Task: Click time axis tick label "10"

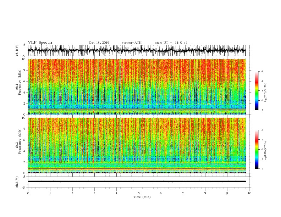Action: click(x=249, y=193)
